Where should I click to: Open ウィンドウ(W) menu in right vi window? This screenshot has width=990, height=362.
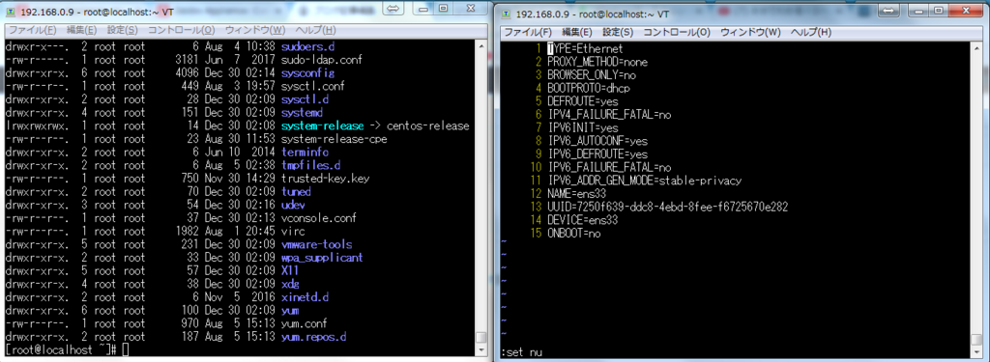(x=750, y=32)
